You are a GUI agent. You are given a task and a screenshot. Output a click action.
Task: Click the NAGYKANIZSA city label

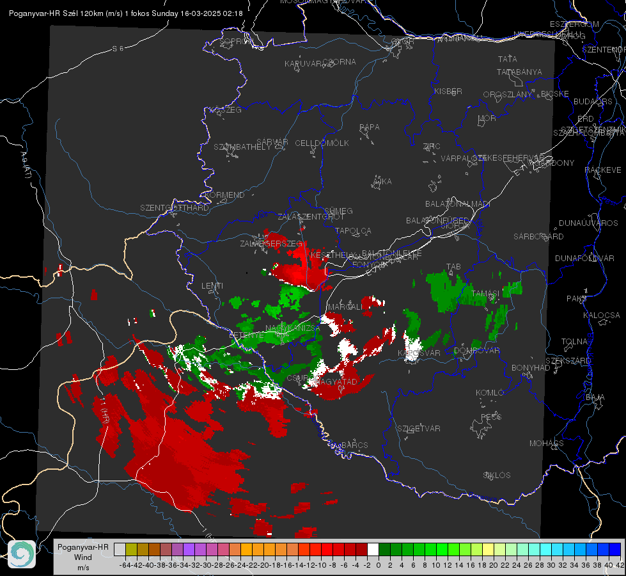(293, 328)
